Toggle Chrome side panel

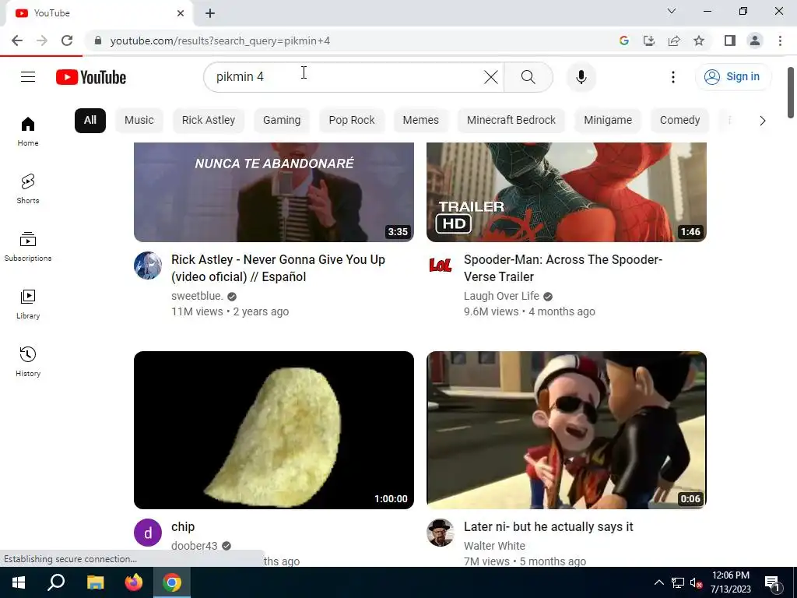coord(730,40)
